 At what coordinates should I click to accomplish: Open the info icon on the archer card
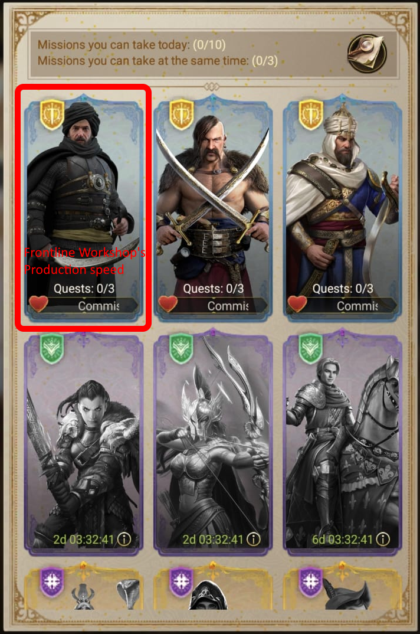(254, 539)
